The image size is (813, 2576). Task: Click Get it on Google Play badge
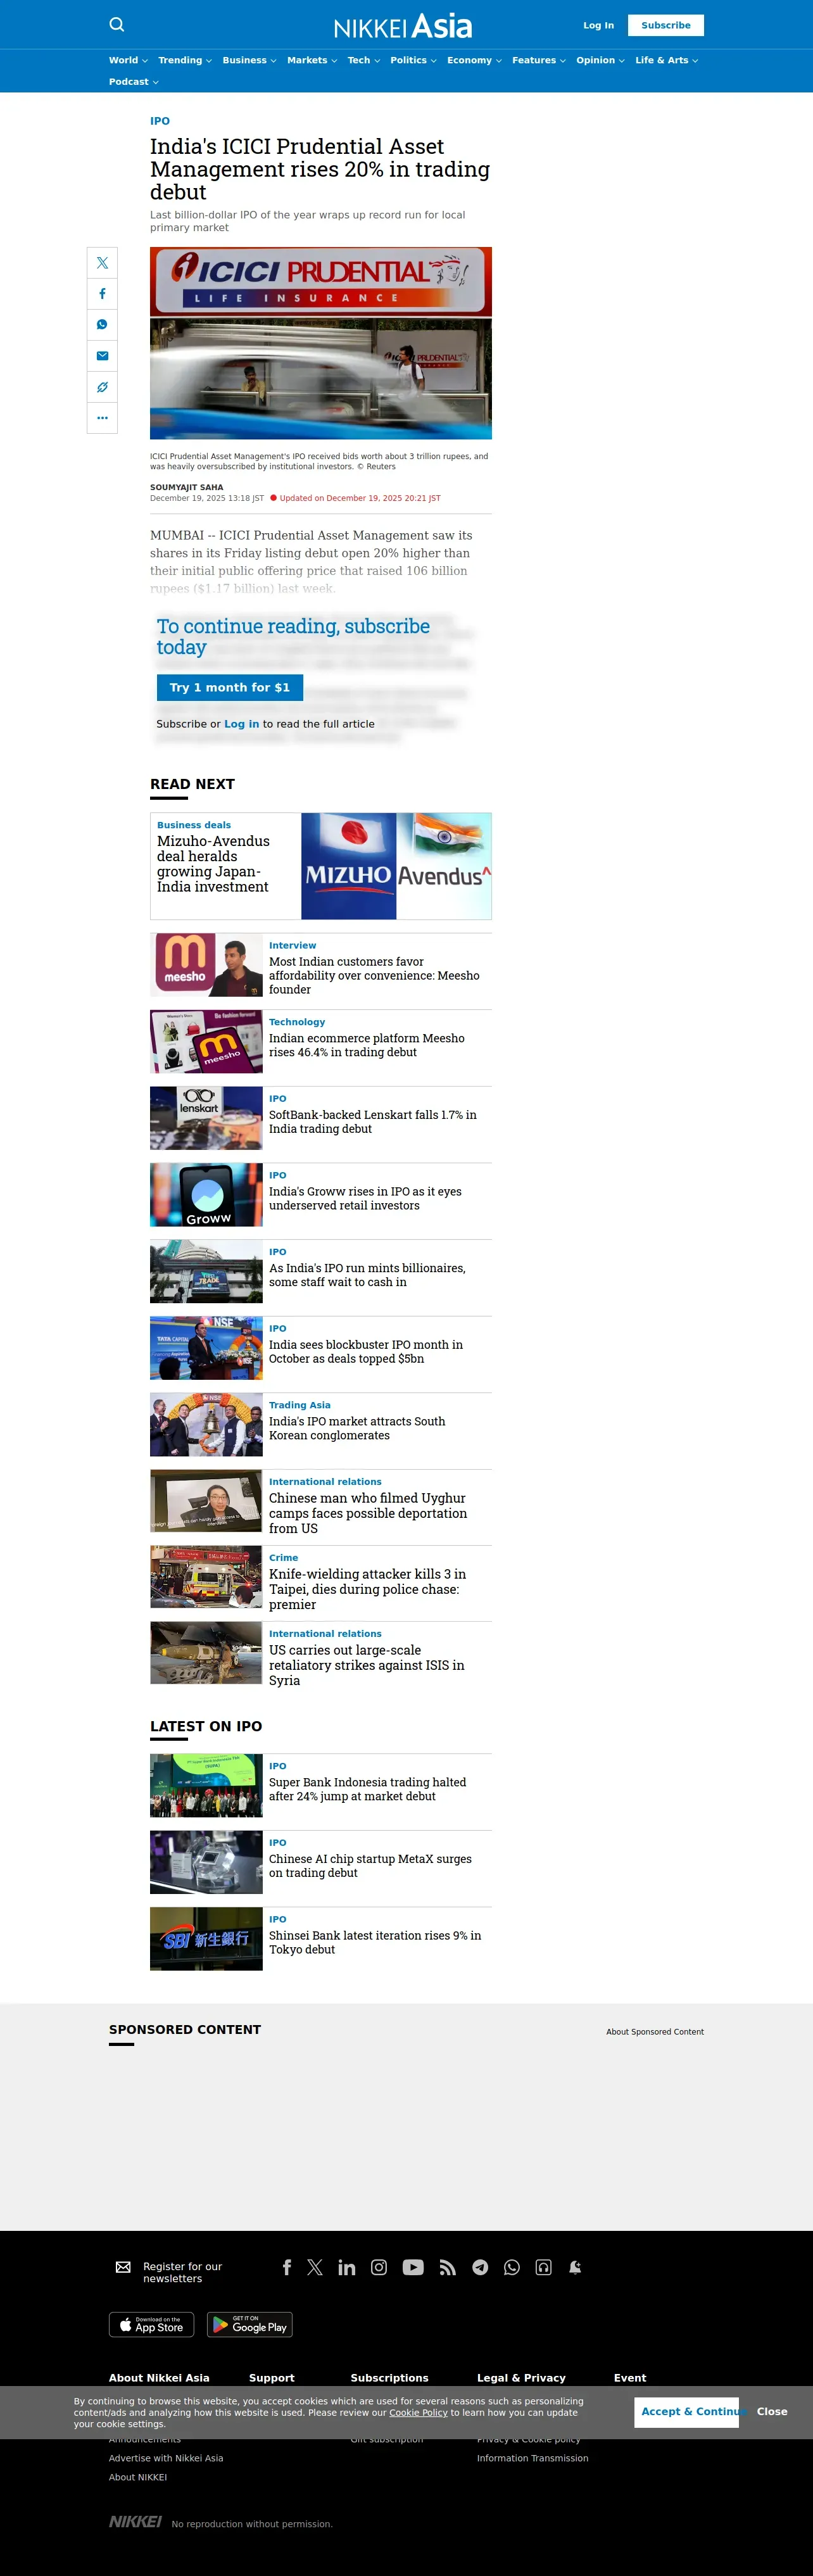click(x=250, y=2324)
